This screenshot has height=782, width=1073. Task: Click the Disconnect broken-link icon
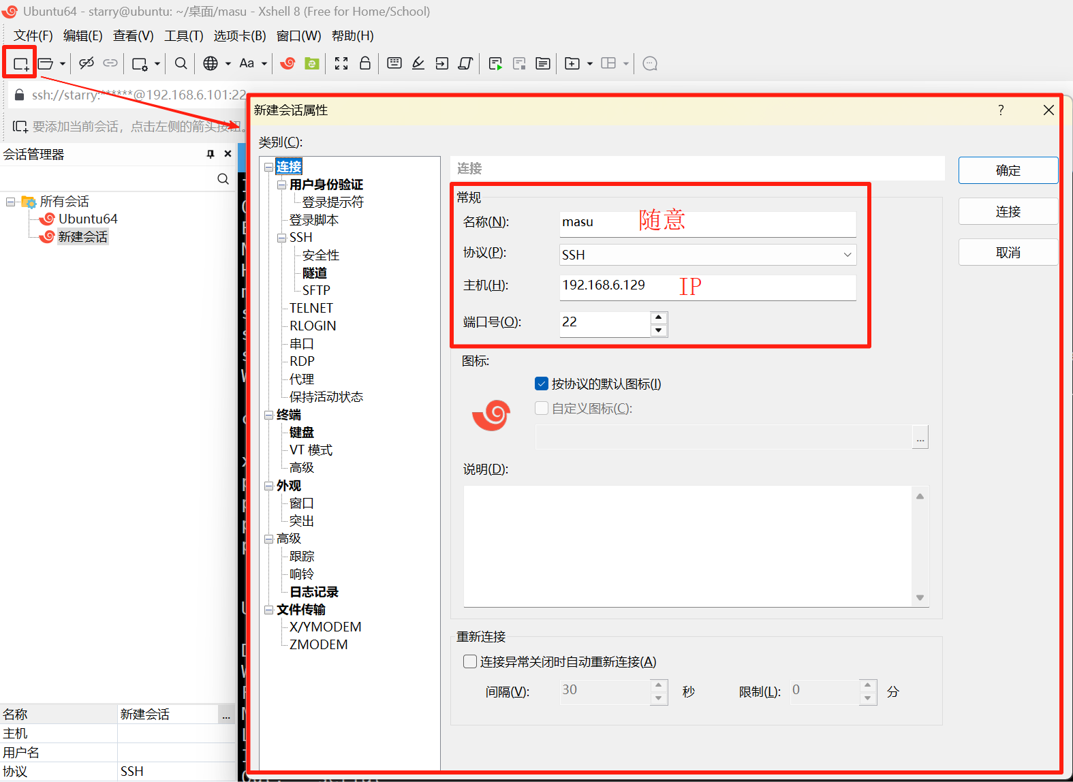[x=86, y=63]
